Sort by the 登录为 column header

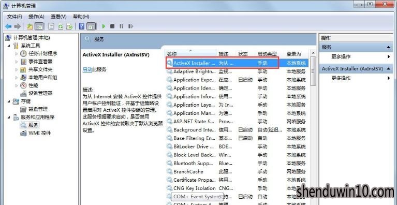(297, 54)
